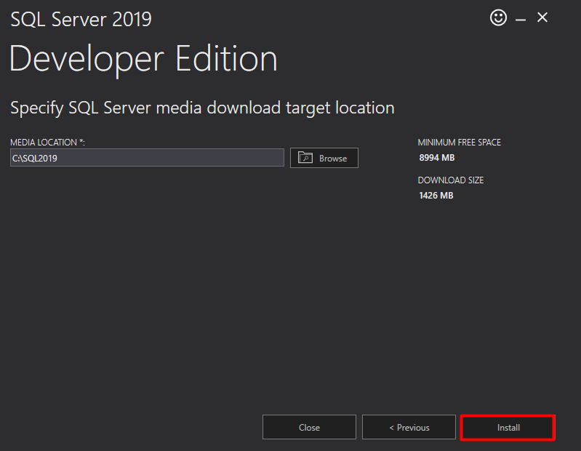Click the 'MINIMUM FREE SPACE' label

(x=459, y=143)
